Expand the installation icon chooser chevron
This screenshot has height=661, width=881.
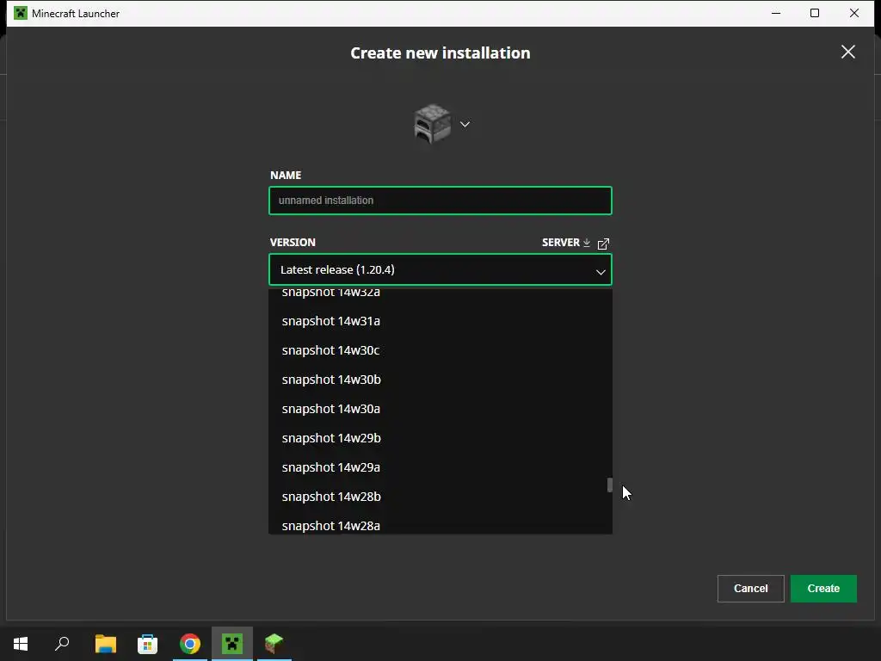(465, 124)
